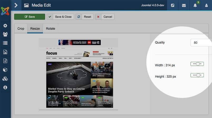Click the green Save button
This screenshot has height=118, width=212.
(30, 17)
